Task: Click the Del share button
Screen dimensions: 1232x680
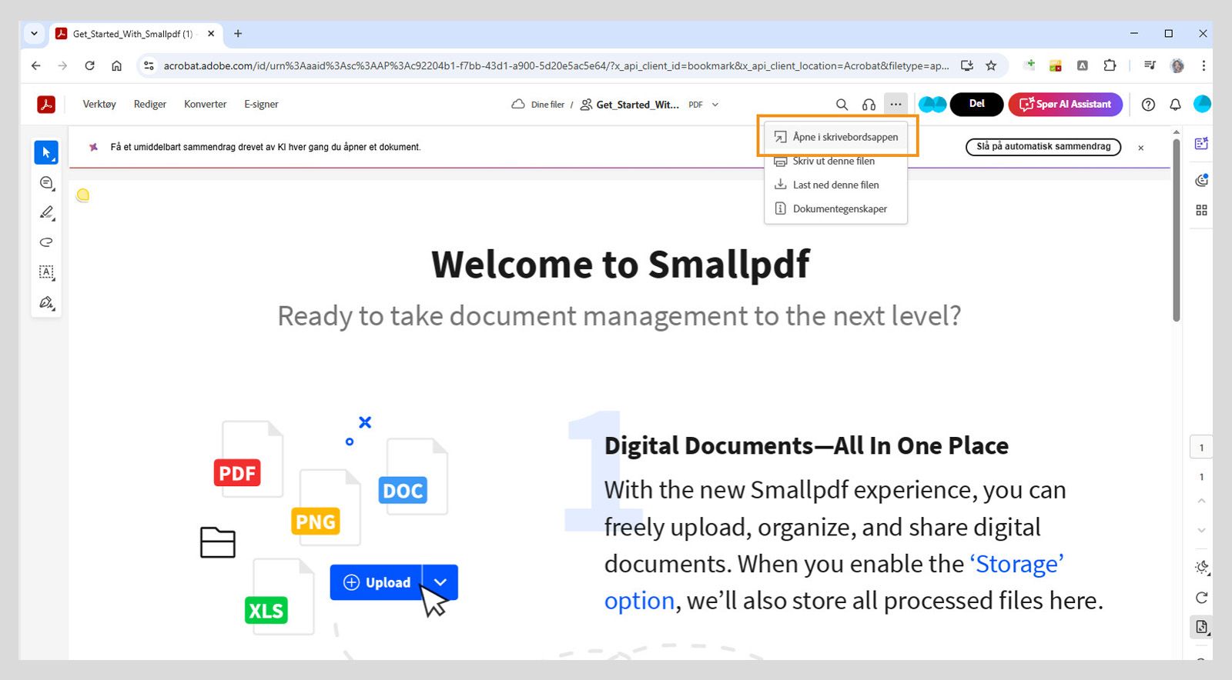Action: [x=976, y=104]
